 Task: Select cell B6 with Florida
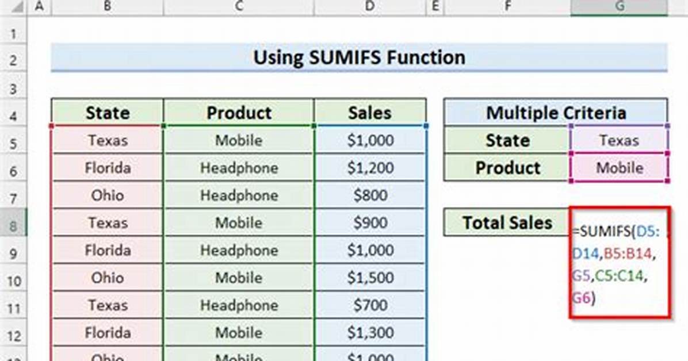(x=107, y=167)
